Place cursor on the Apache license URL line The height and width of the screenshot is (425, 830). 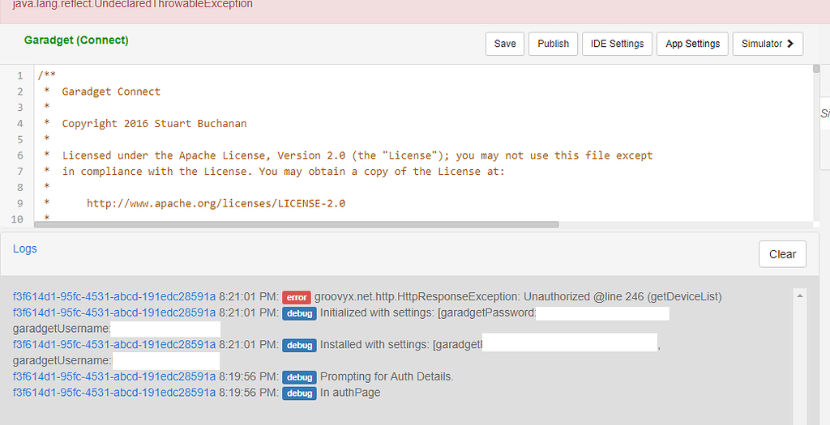coord(216,203)
